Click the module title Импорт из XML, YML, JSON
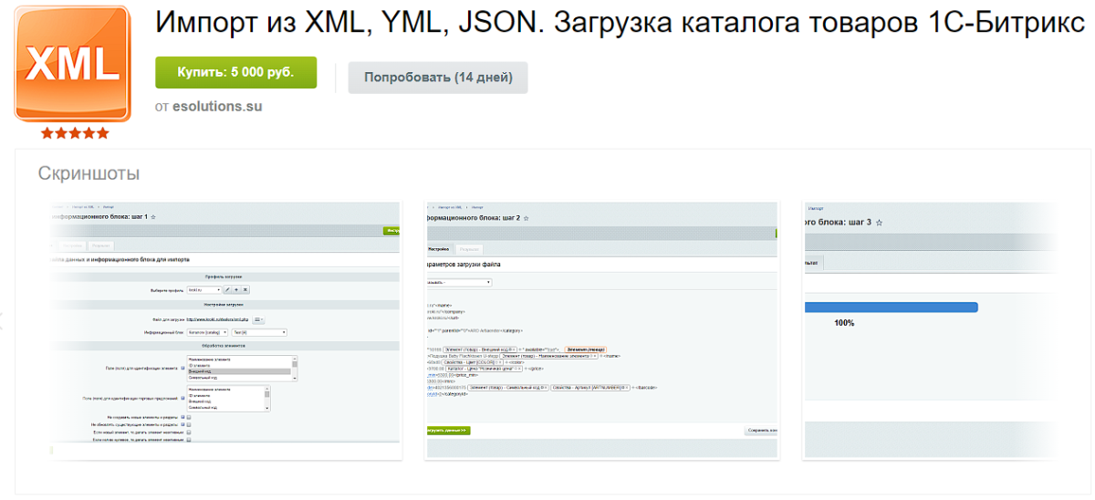 [x=620, y=24]
